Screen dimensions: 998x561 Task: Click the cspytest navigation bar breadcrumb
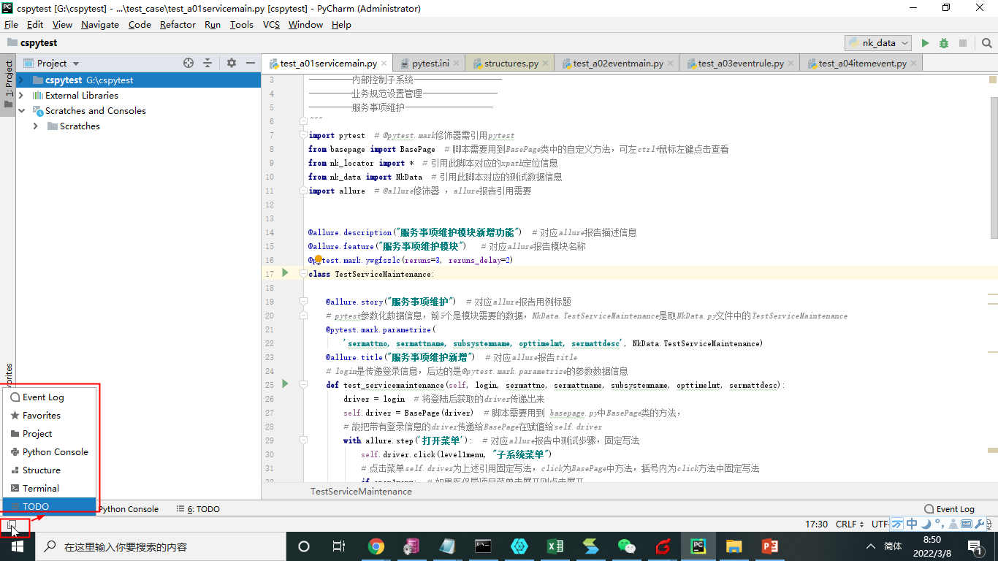tap(31, 43)
